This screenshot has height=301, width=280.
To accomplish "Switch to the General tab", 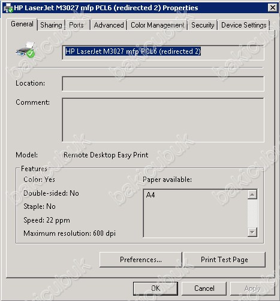I will pos(22,25).
